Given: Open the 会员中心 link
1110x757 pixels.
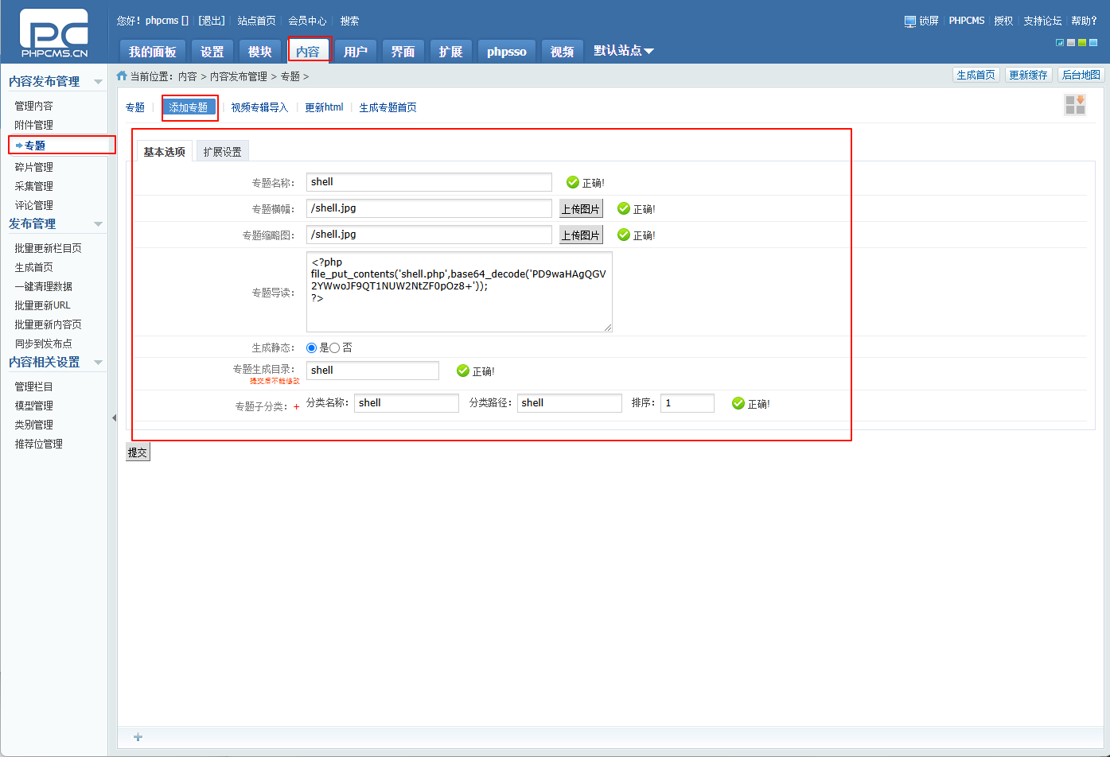Looking at the screenshot, I should pos(307,21).
